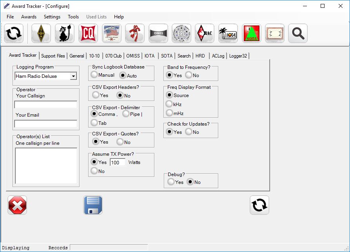
Task: Switch to the SOTA tab
Action: [x=167, y=56]
